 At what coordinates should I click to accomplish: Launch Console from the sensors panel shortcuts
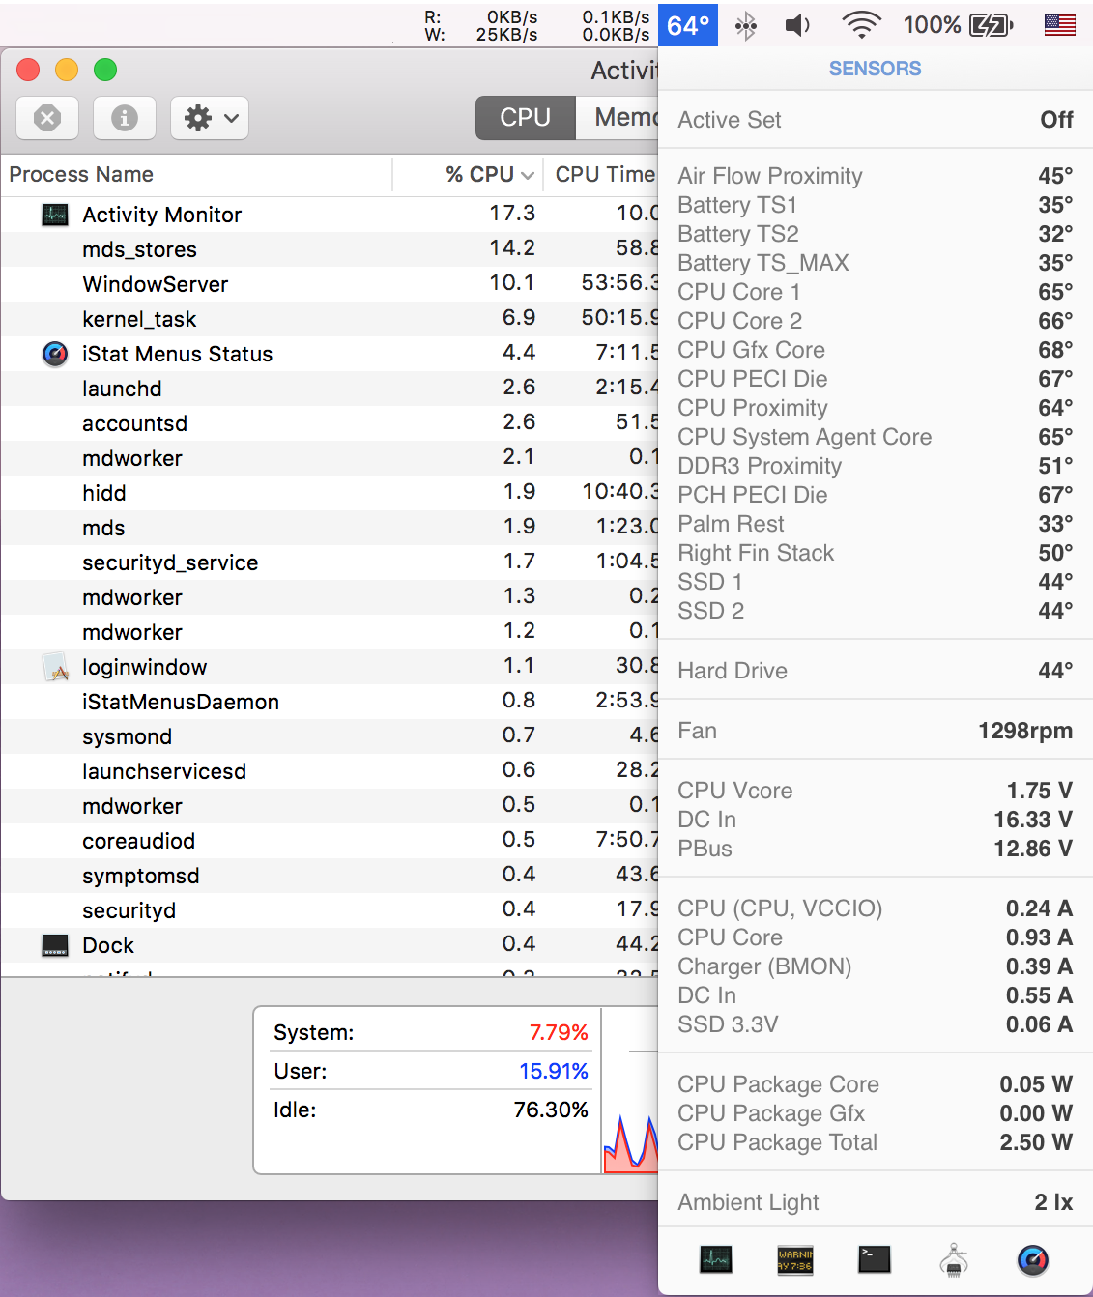(795, 1259)
